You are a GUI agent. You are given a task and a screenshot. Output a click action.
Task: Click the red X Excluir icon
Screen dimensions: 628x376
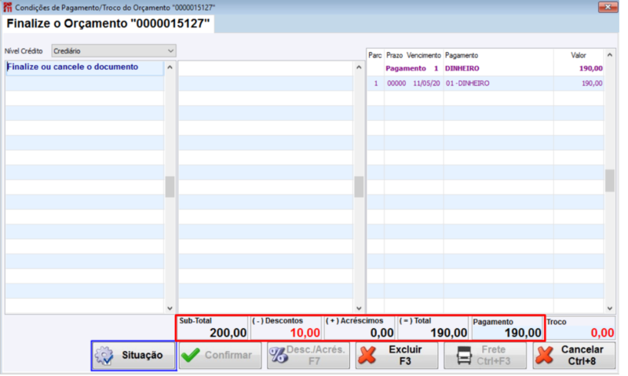(367, 356)
